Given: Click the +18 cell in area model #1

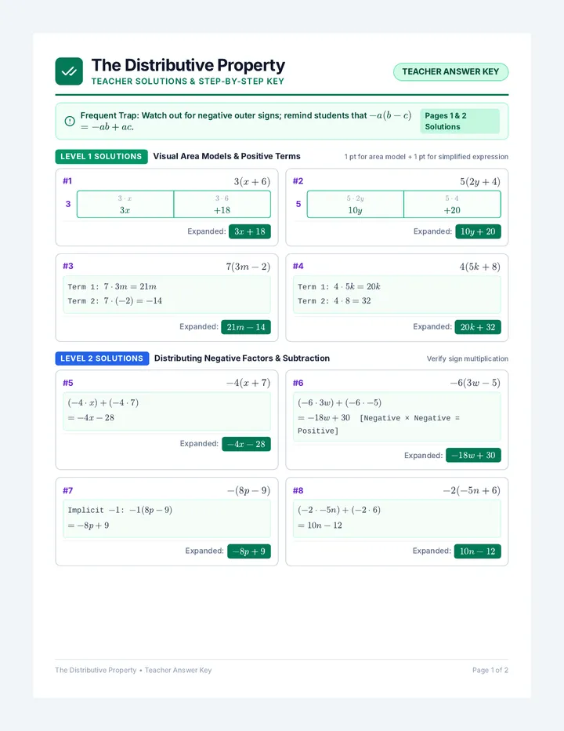Looking at the screenshot, I should [222, 204].
